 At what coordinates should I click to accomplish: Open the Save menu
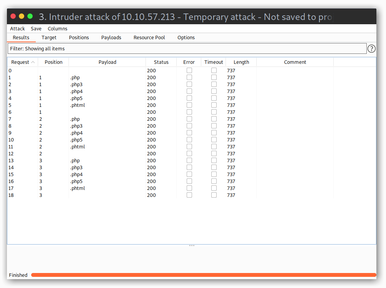tap(36, 28)
